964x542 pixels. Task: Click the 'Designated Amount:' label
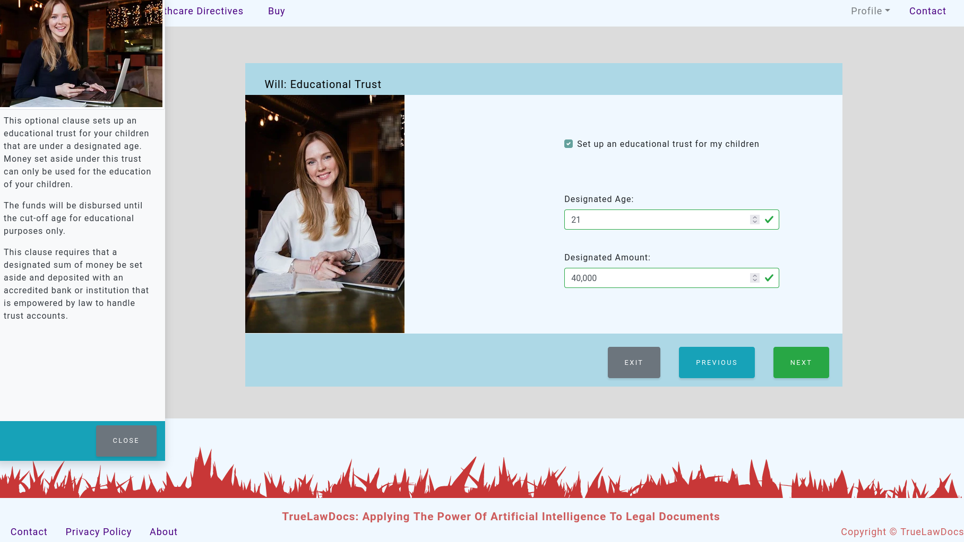coord(607,258)
